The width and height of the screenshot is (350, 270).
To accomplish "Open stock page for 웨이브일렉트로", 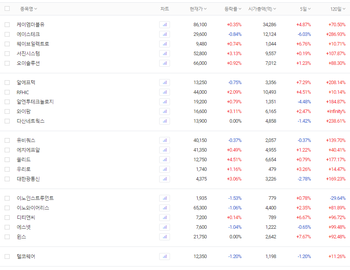I will (33, 44).
